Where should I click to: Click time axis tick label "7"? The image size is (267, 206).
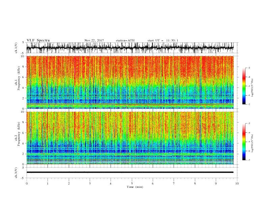click(174, 183)
